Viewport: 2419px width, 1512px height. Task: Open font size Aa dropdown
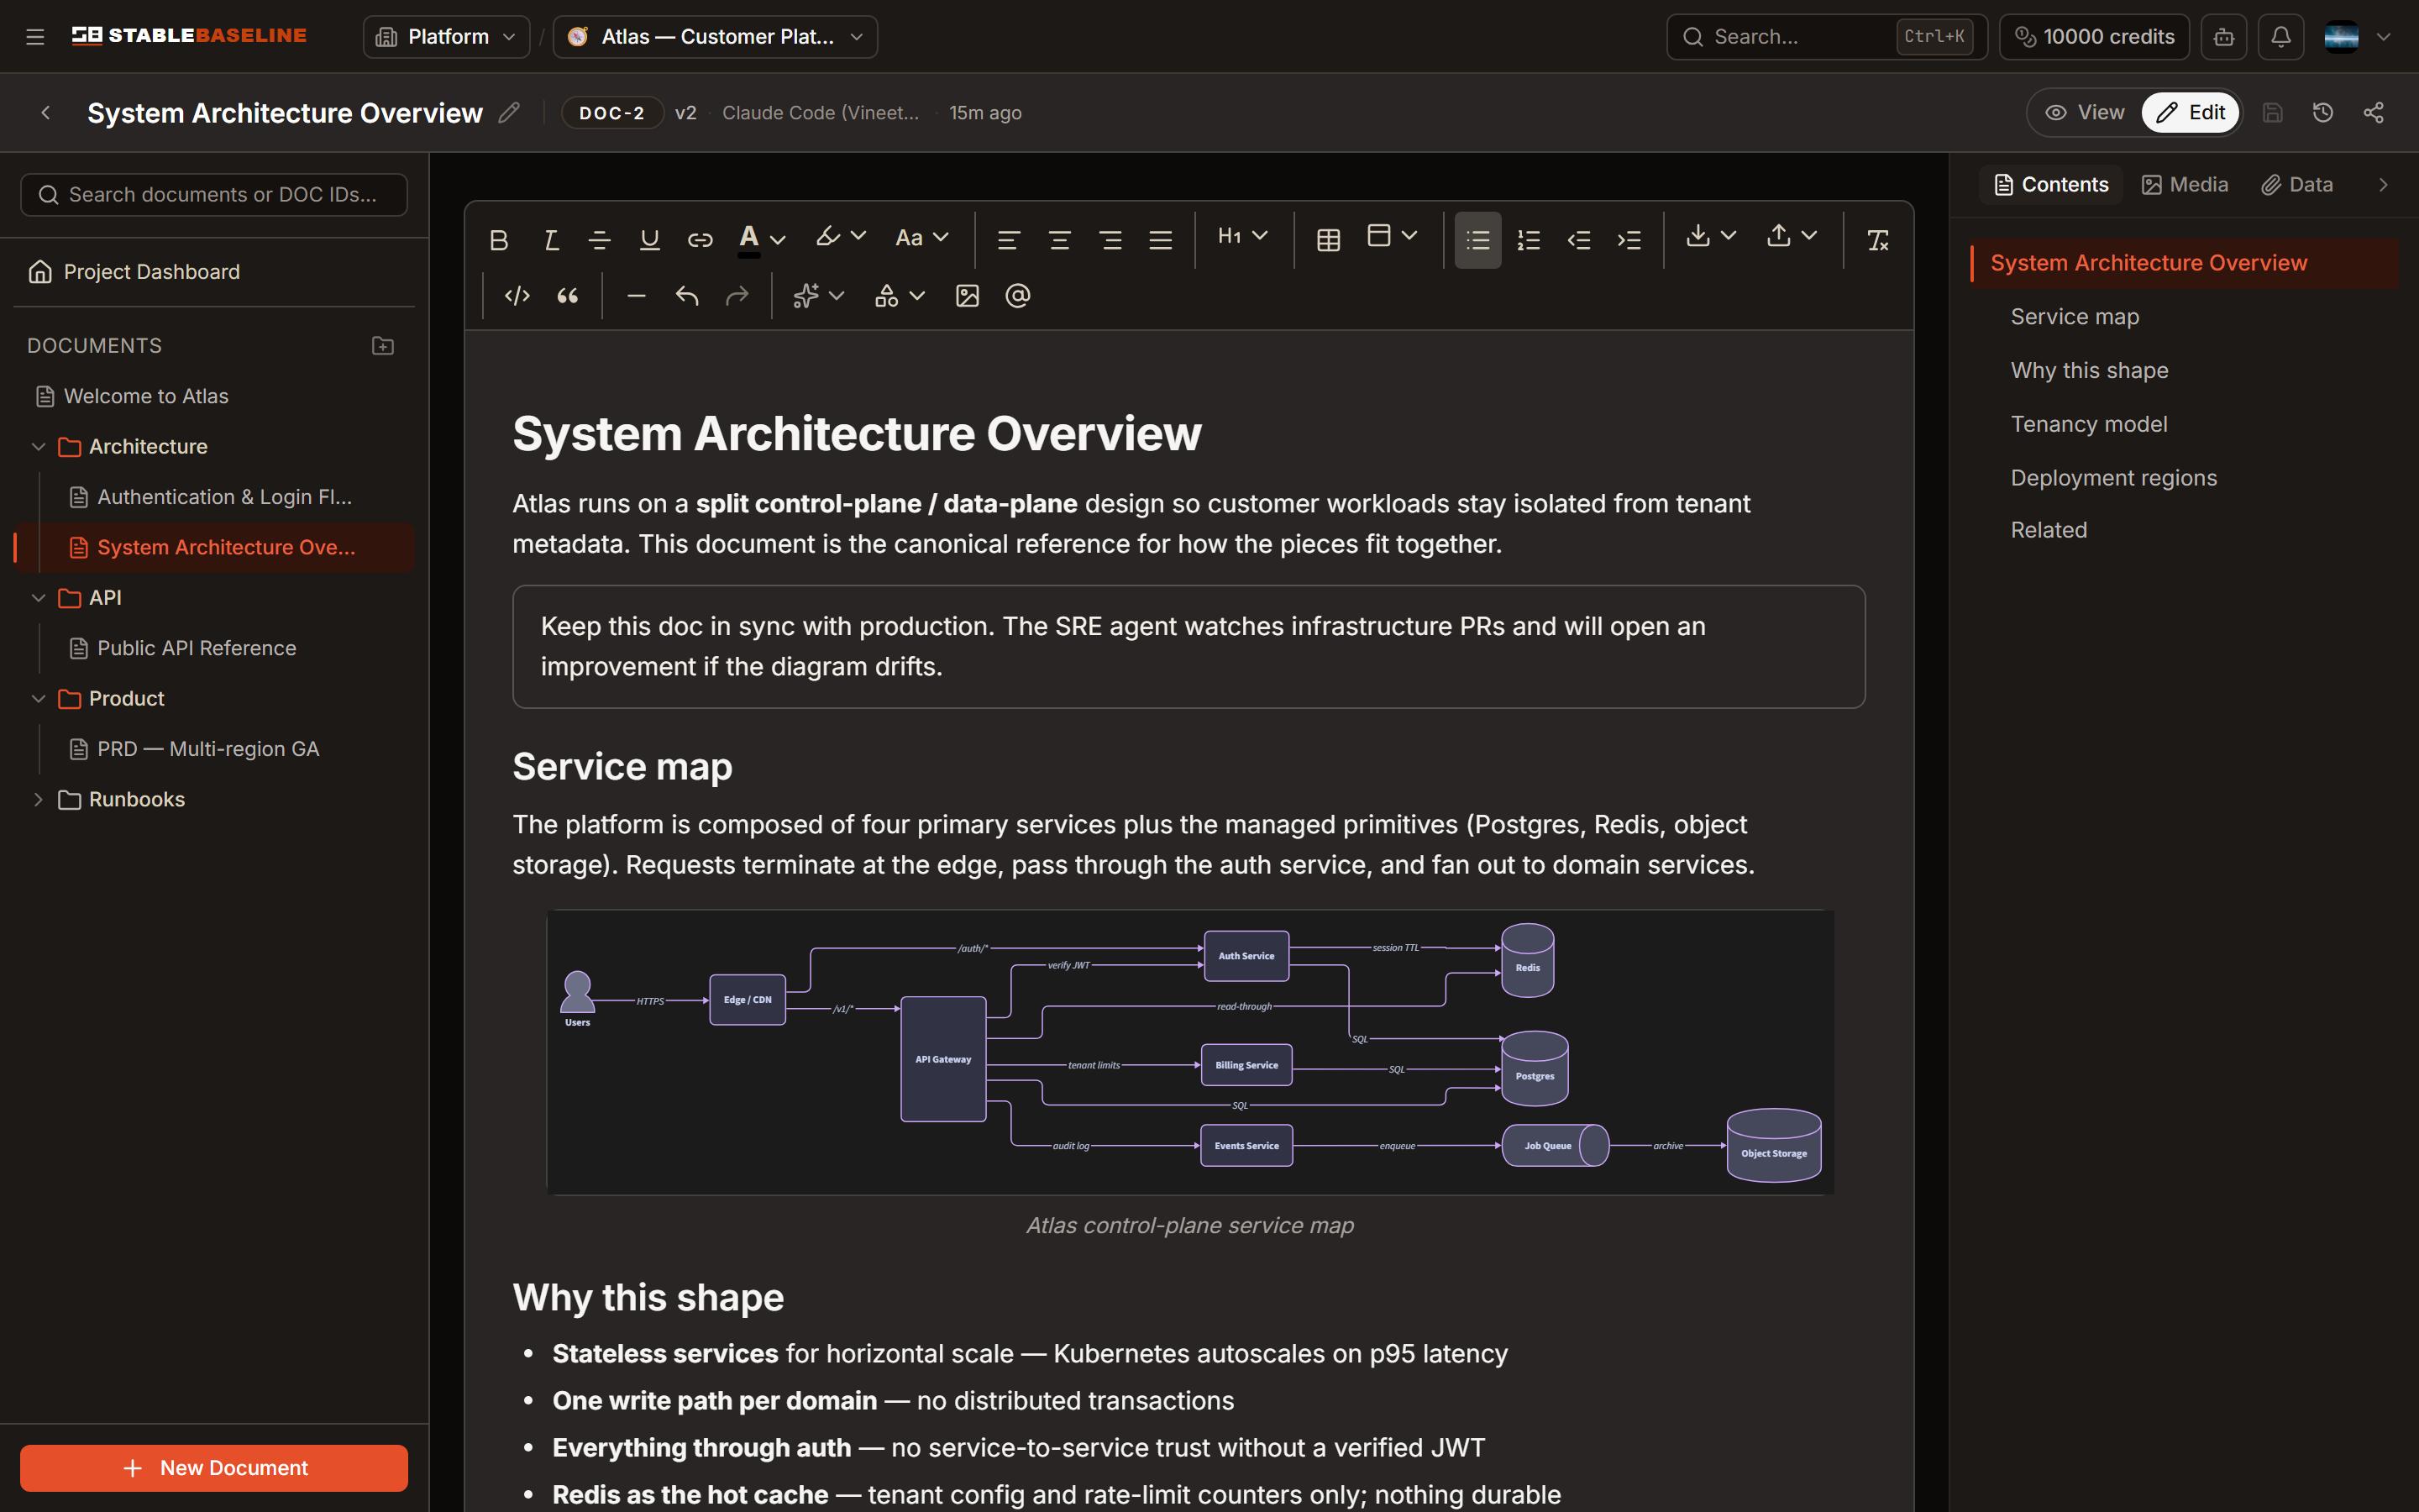tap(921, 238)
